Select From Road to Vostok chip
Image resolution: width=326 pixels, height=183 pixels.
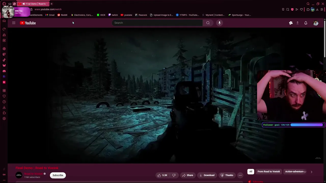coord(269,172)
